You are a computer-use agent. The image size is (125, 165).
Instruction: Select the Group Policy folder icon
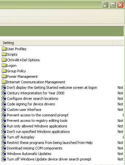(x=4, y=71)
